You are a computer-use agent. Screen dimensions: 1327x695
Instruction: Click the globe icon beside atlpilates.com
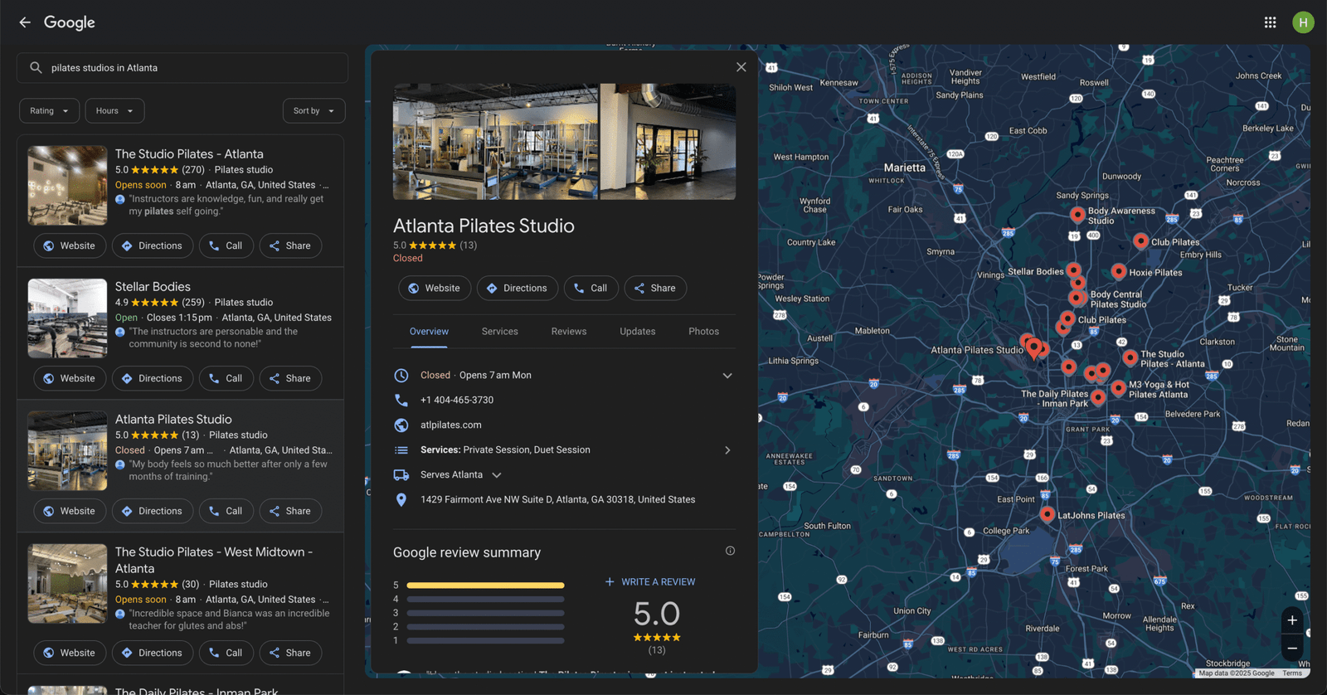(401, 425)
